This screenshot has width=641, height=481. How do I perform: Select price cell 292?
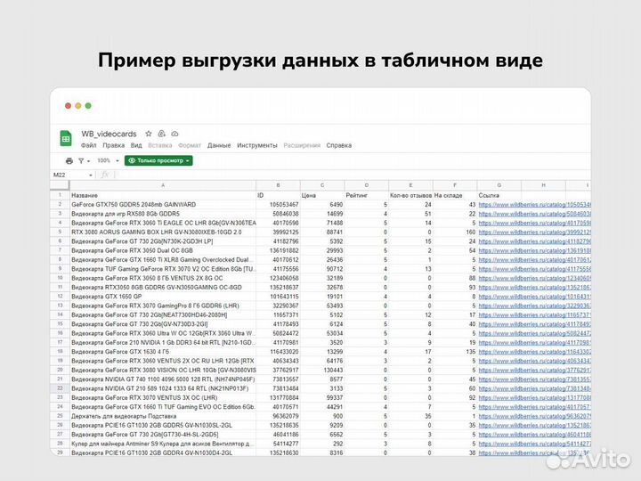point(322,444)
